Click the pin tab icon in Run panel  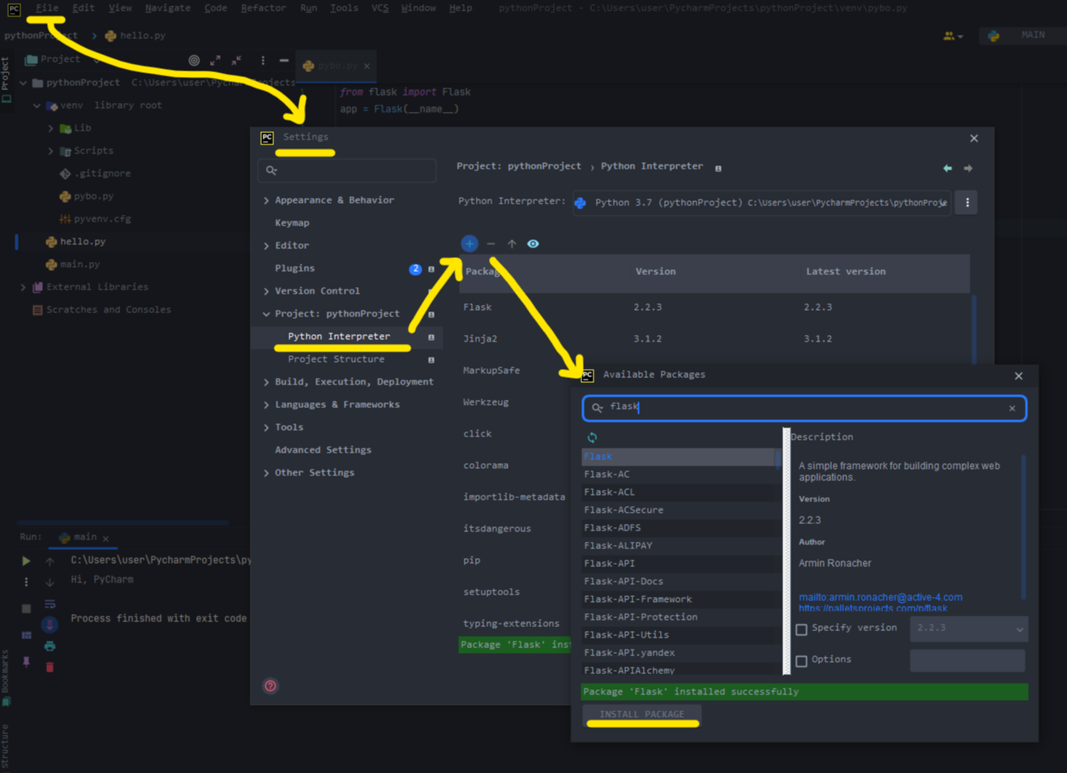point(26,662)
